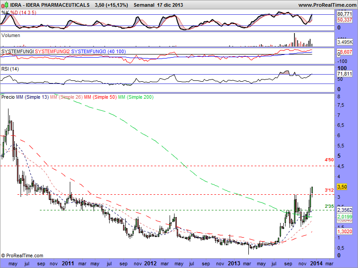This screenshot has height=268, width=358.
Task: Open the www.ProRealTime.com link
Action: [x=327, y=5]
